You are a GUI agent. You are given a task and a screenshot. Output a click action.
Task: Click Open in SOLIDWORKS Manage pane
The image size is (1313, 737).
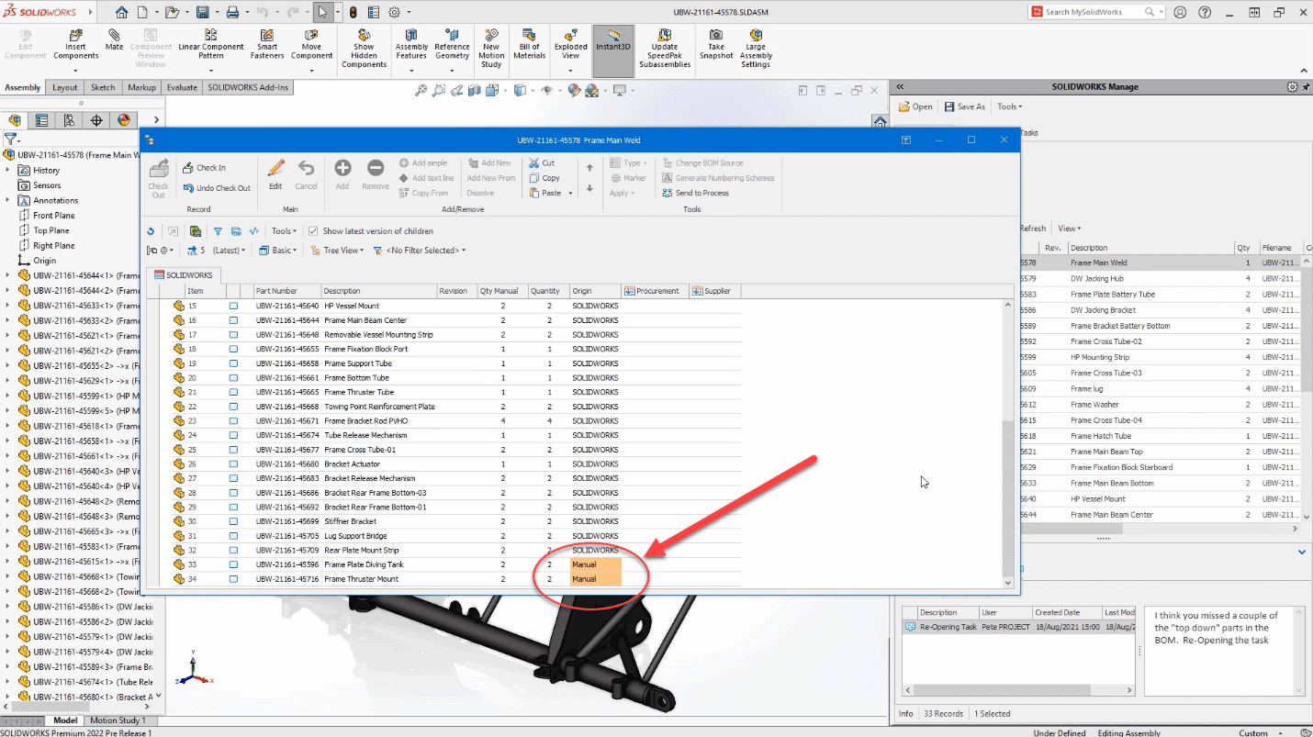pyautogui.click(x=915, y=106)
